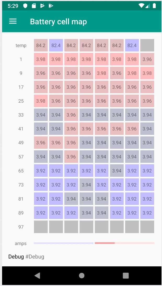Open the hamburger navigation menu
The image size is (162, 286).
tap(13, 21)
